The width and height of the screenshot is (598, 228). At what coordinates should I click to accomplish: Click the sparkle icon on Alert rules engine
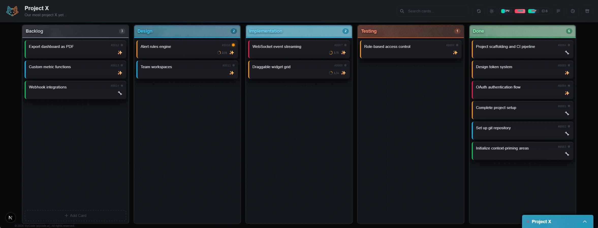point(232,53)
